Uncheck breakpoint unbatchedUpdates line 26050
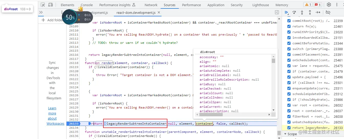 [x=289, y=122]
